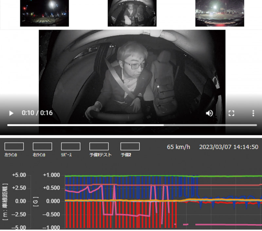Click the +1.000 G axis label
Viewport: 262px width, 231px height.
coord(51,175)
